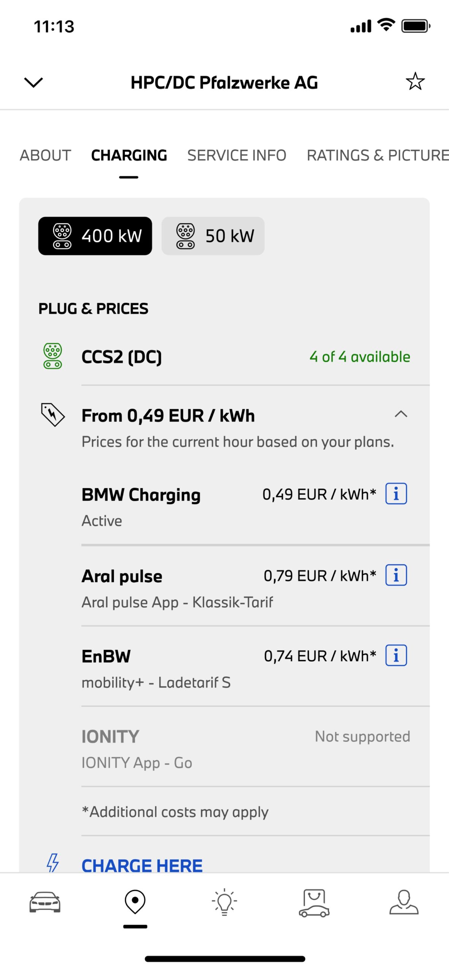Switch to the ABOUT tab
449x973 pixels.
coord(45,155)
